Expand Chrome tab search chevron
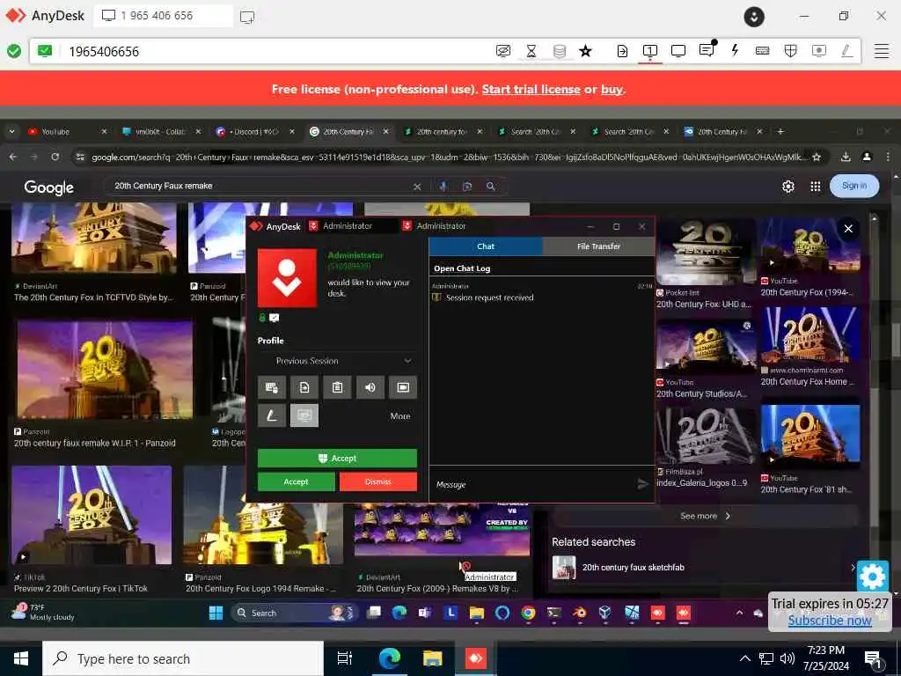This screenshot has width=901, height=676. point(11,132)
